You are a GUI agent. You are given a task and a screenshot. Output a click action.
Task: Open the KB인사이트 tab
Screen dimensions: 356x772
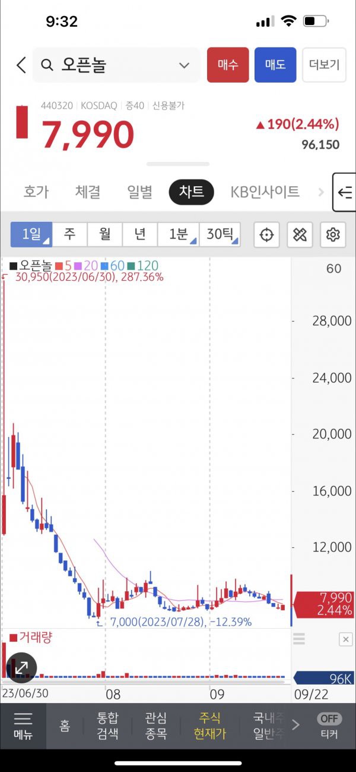265,192
